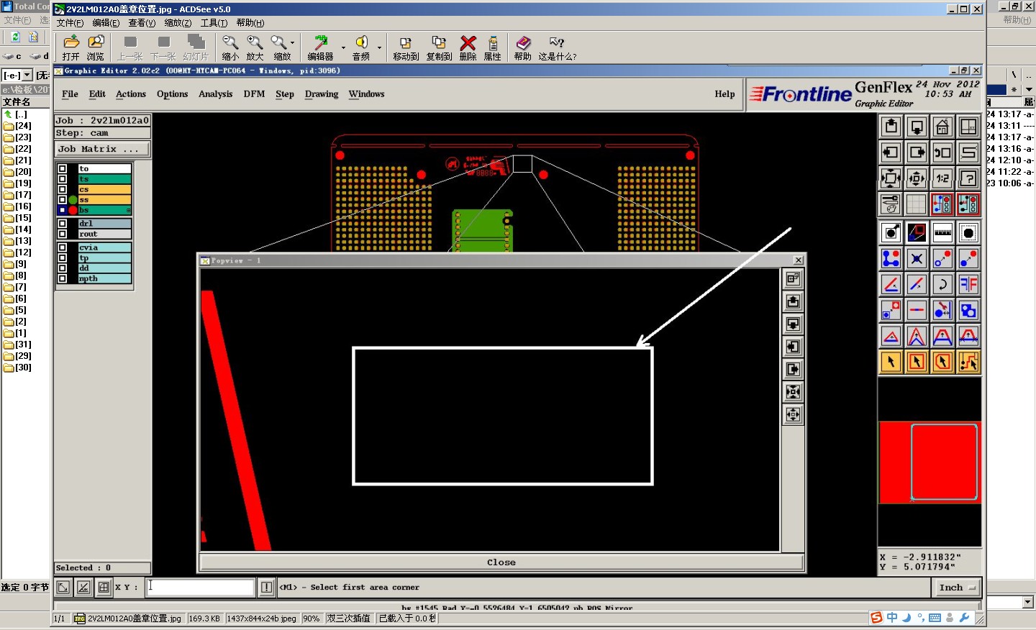Screen dimensions: 1036x630
Task: Click ACDSee 放大 zoom in icon
Action: 255,48
